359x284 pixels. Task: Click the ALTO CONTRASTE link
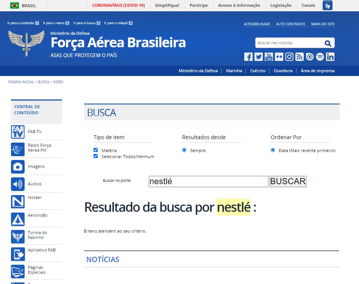tap(290, 24)
